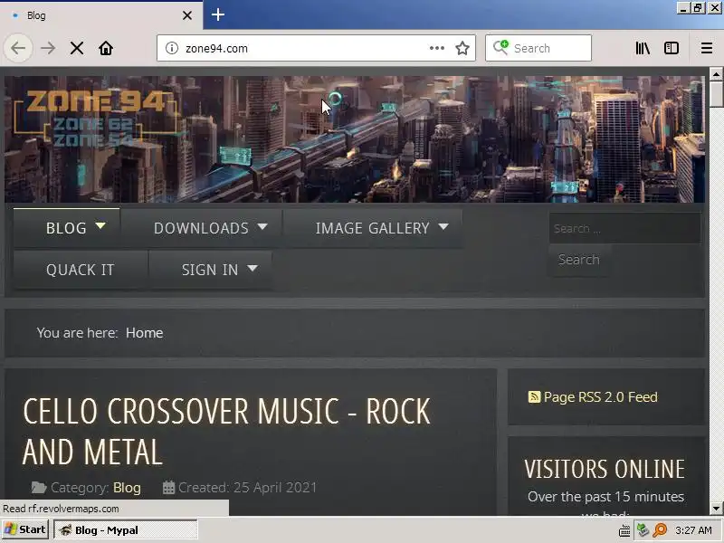
Task: Click the calendar icon beside Created
Action: pyautogui.click(x=168, y=488)
